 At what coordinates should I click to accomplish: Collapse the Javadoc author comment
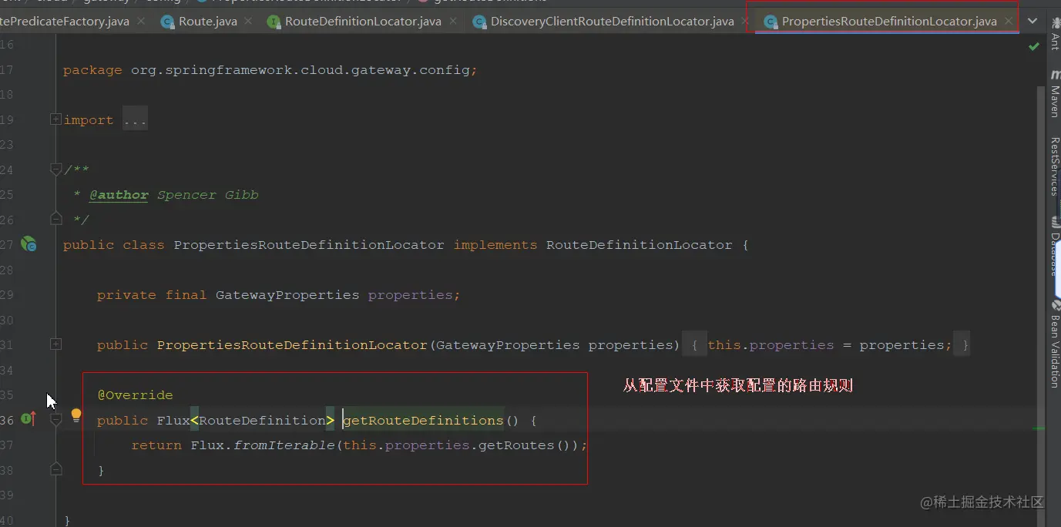pos(55,169)
